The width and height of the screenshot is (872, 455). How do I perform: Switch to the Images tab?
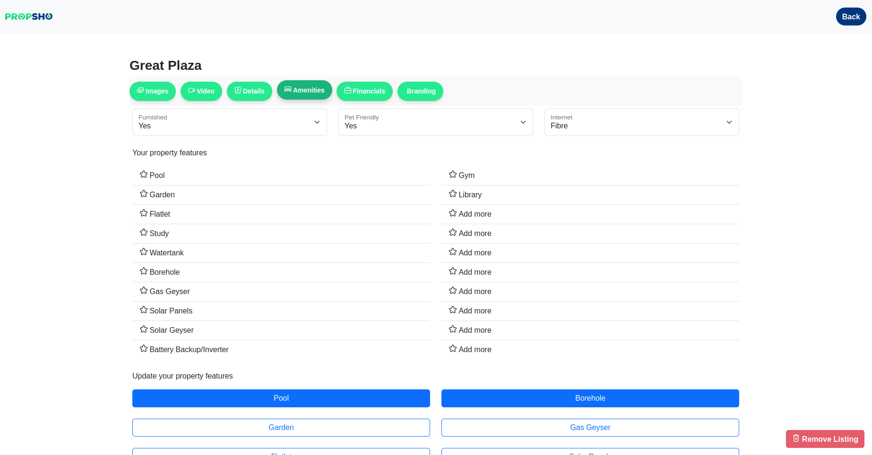click(153, 91)
